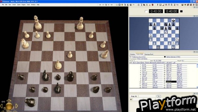
Task: Switch to the Notation tab
Action: 132,54
